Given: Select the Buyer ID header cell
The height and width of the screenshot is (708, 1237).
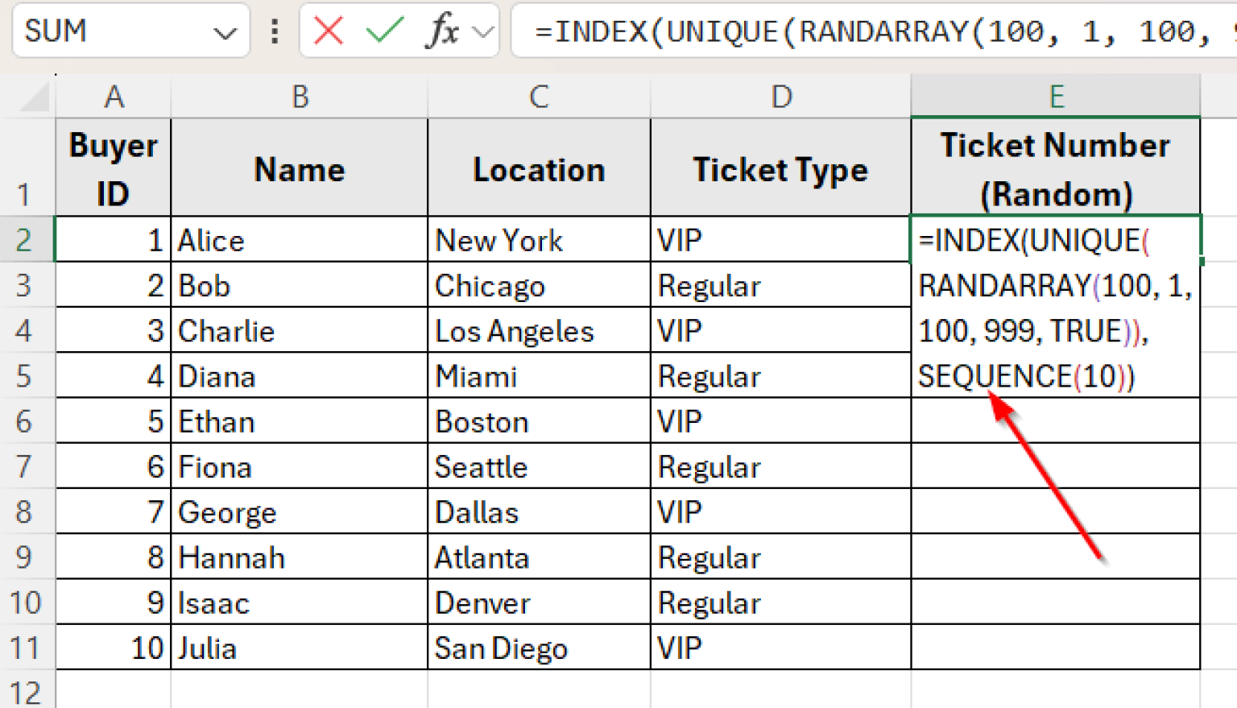Looking at the screenshot, I should tap(114, 168).
